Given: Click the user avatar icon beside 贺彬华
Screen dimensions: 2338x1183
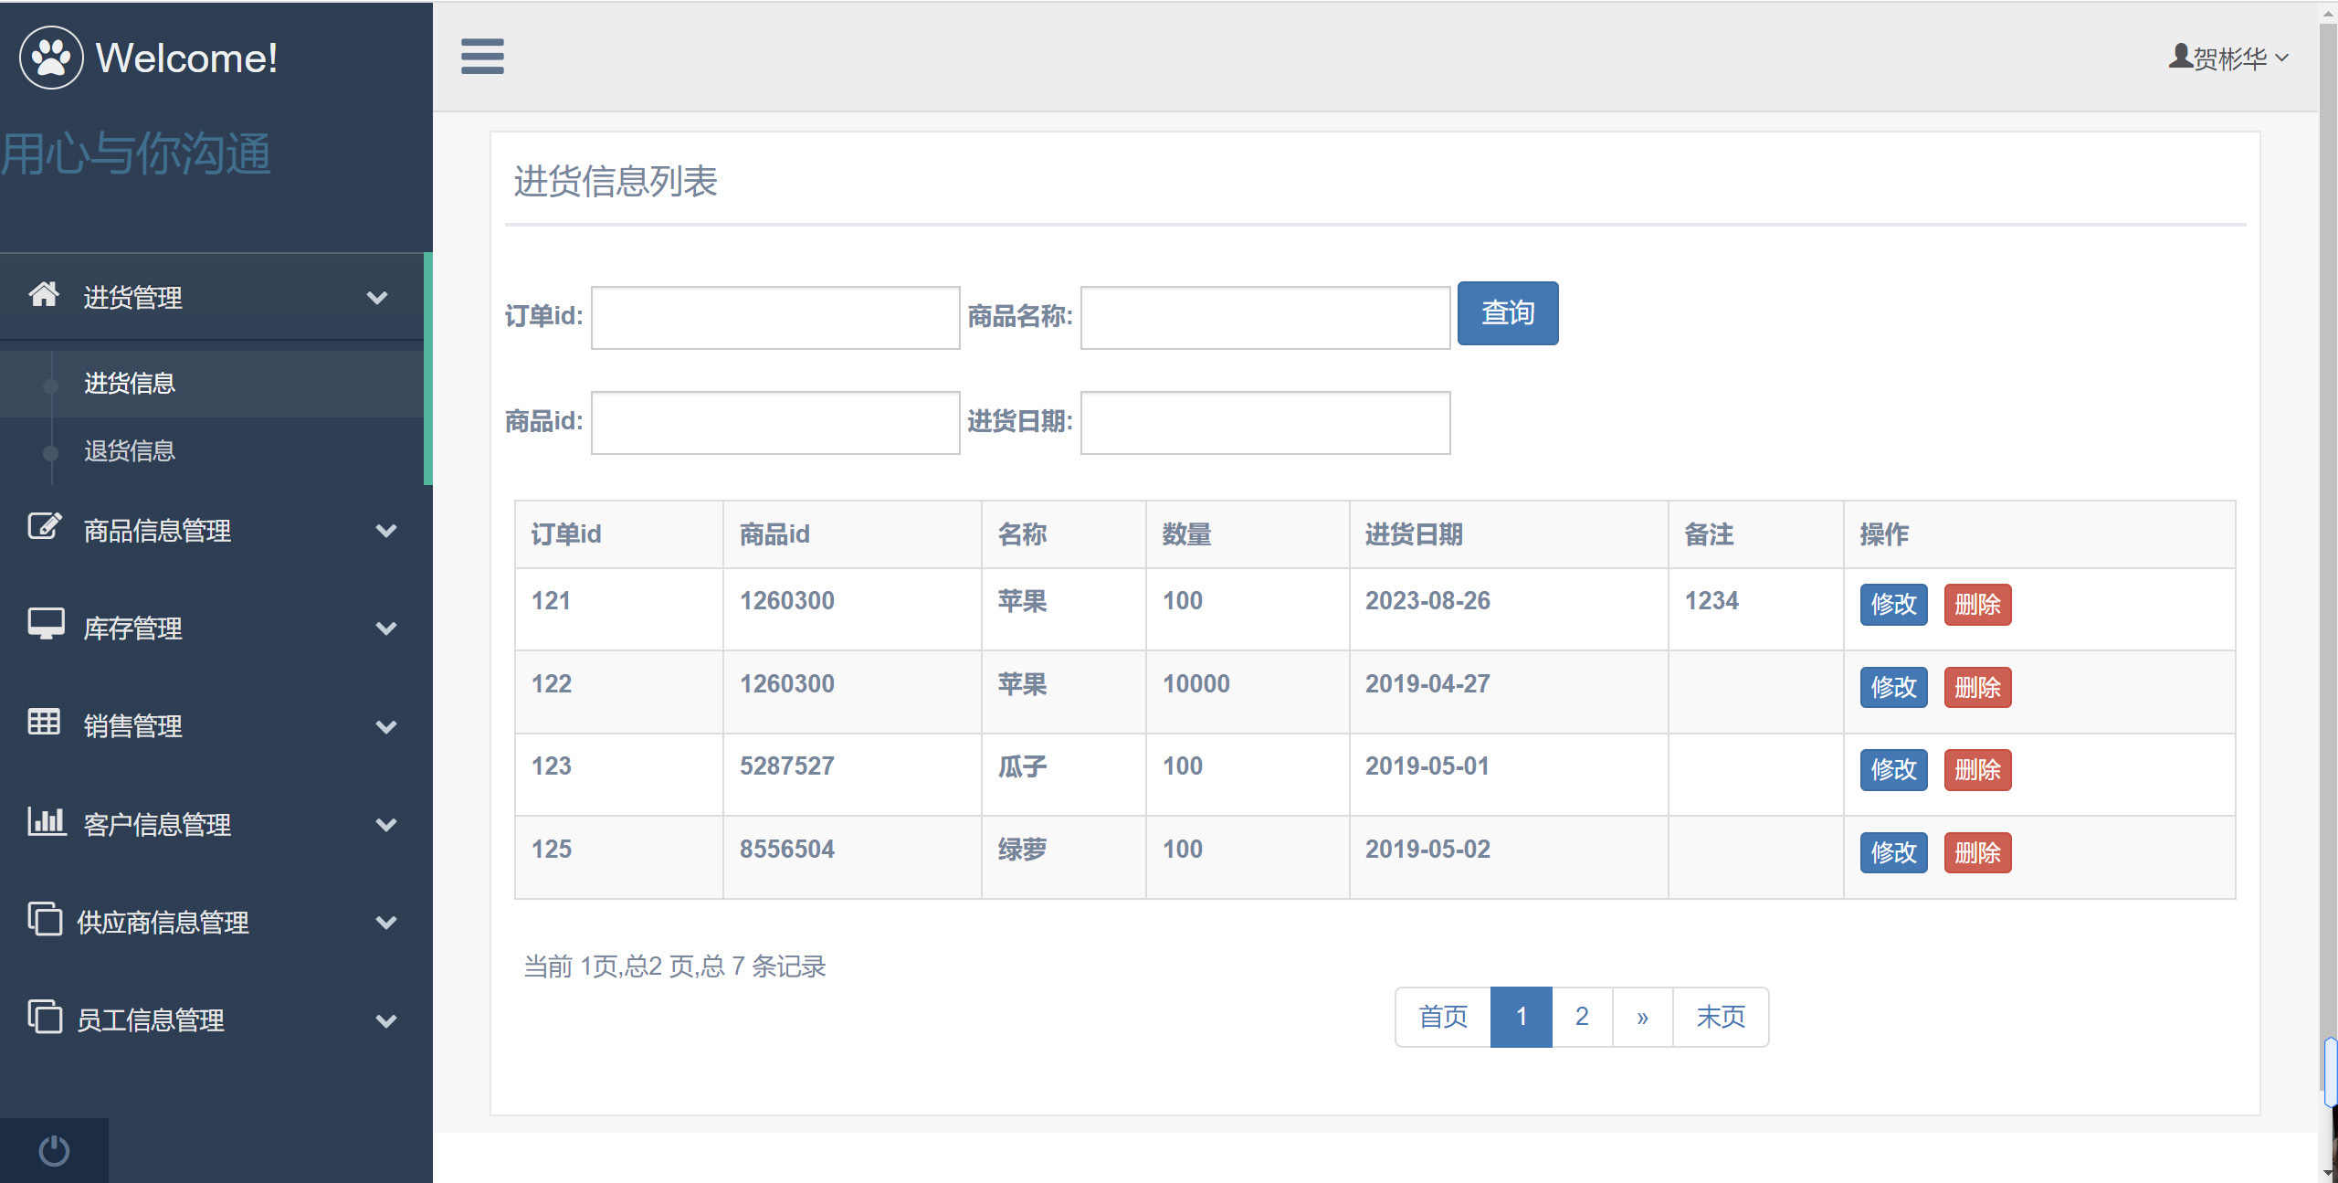Looking at the screenshot, I should (2180, 57).
